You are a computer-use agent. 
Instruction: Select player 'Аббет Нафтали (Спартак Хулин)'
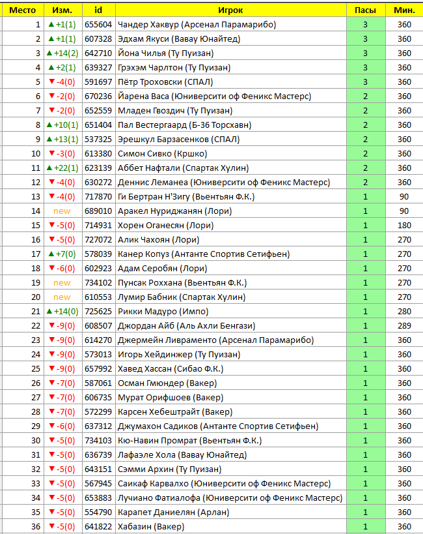184,168
